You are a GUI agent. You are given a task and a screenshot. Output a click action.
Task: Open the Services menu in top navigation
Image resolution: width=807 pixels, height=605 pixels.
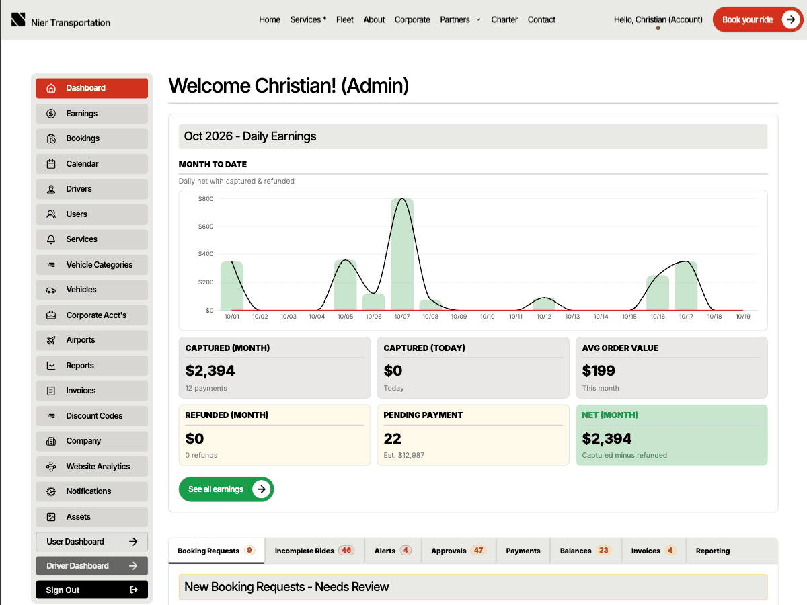coord(308,20)
